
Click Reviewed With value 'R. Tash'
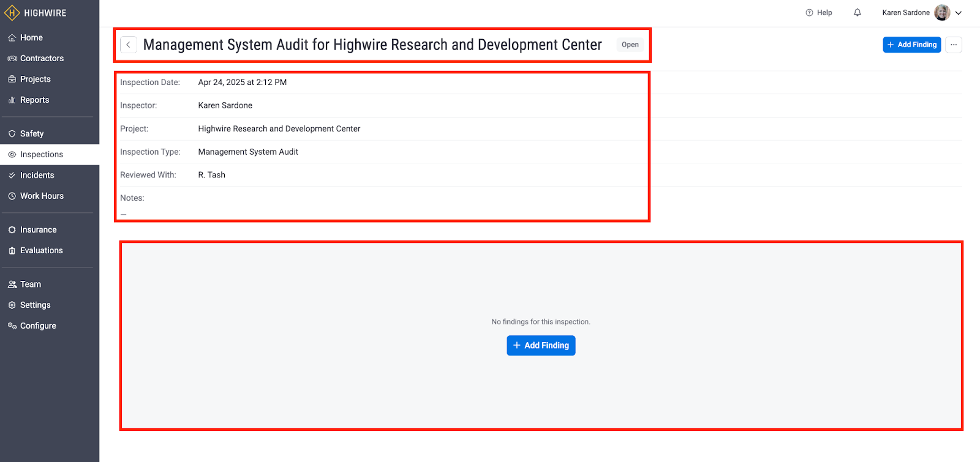coord(212,175)
